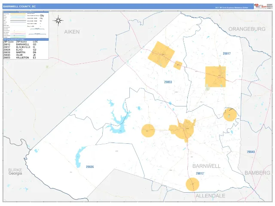The width and height of the screenshot is (275, 206).
Task: Select the orange circle west of Barnwell city
Action: (148, 130)
